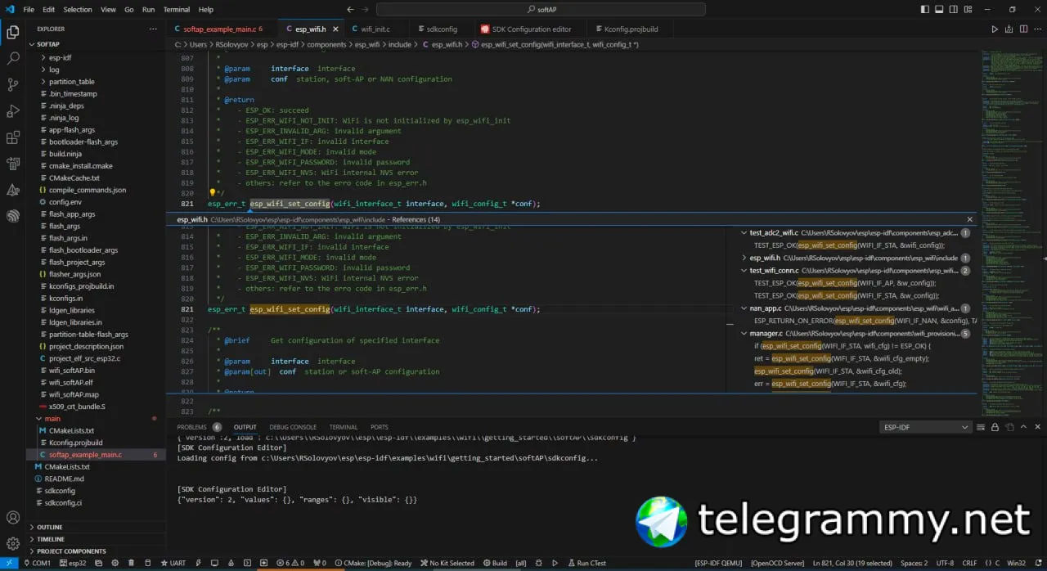Open the ESP-IDF Explorer view
The image size is (1047, 571).
(13, 216)
